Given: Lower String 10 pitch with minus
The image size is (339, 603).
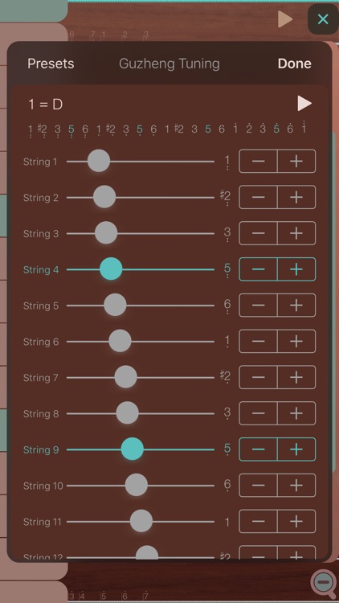Looking at the screenshot, I should pyautogui.click(x=259, y=486).
